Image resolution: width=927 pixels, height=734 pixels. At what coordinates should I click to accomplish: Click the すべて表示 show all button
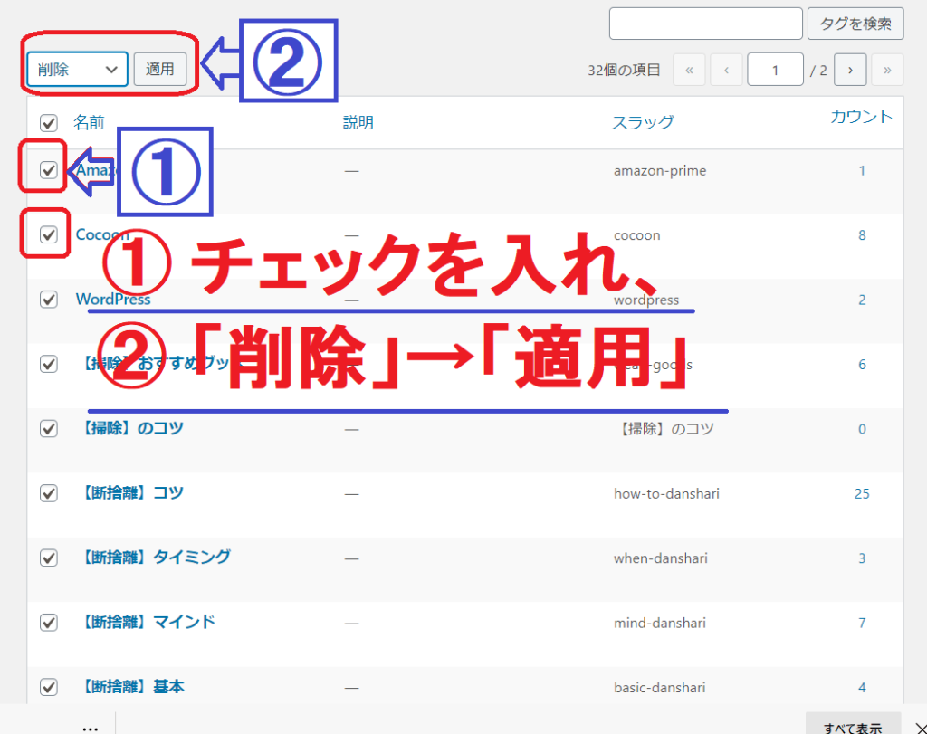[x=852, y=728]
